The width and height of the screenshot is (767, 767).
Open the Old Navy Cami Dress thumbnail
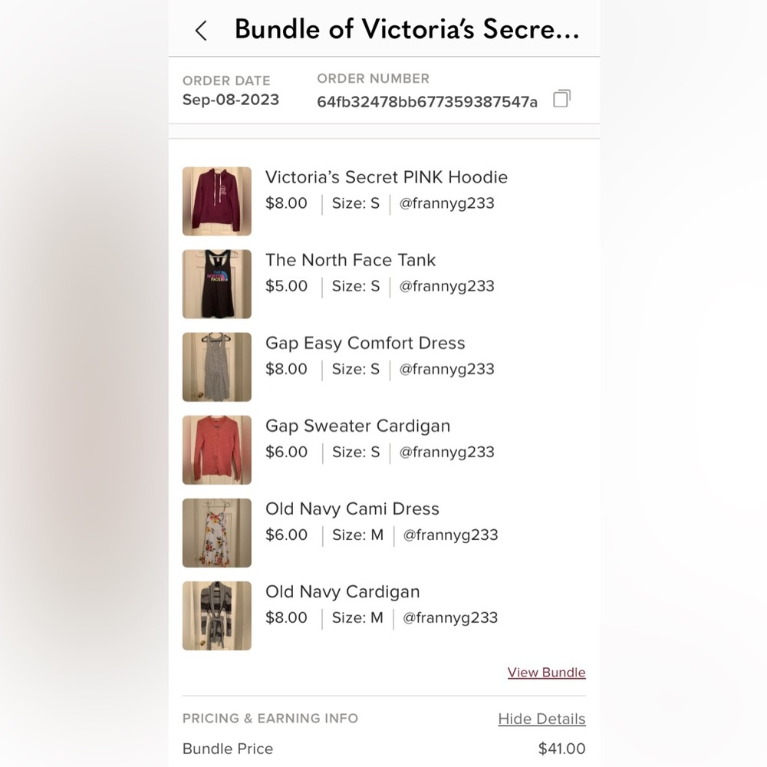pyautogui.click(x=217, y=533)
